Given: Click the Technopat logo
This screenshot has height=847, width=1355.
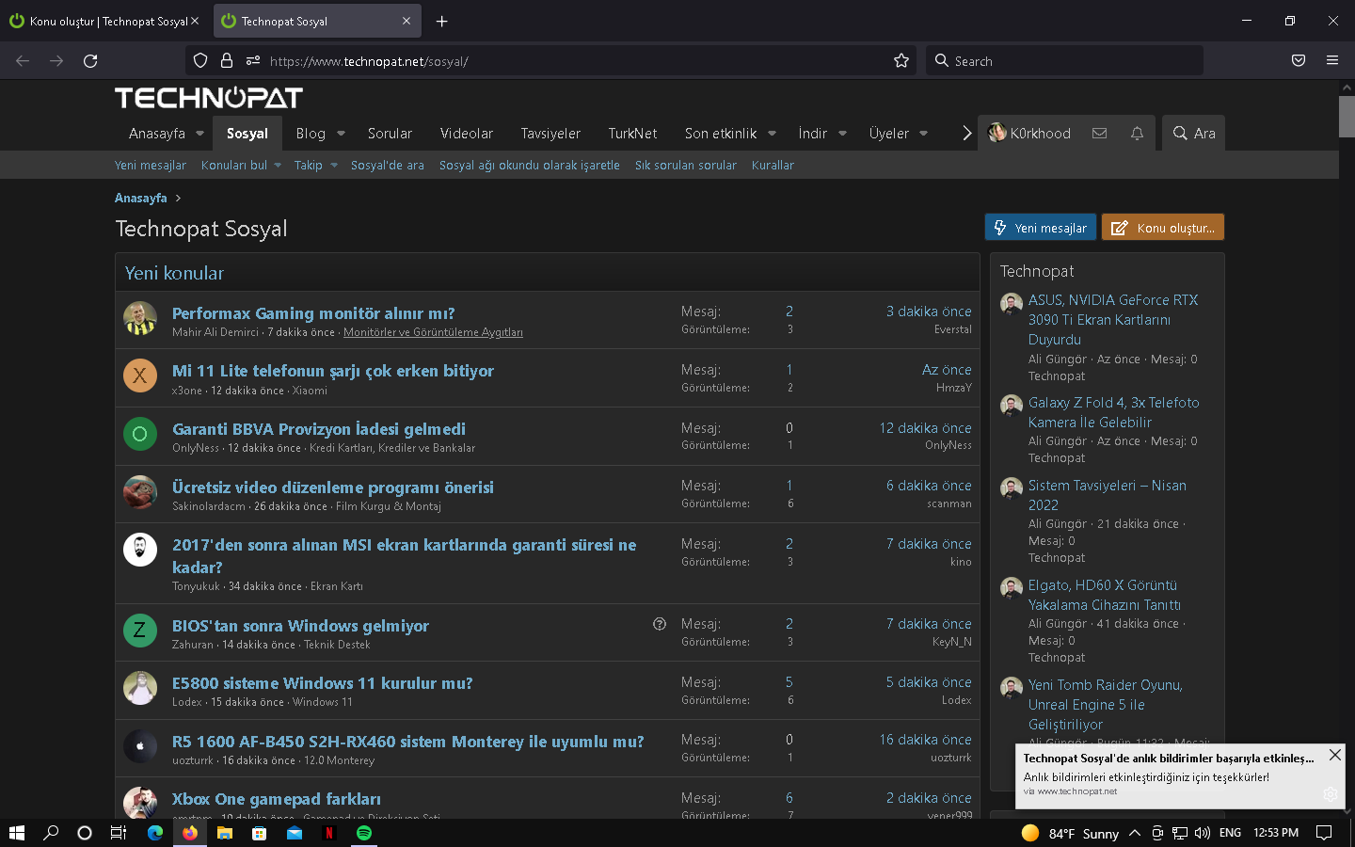Looking at the screenshot, I should point(209,98).
